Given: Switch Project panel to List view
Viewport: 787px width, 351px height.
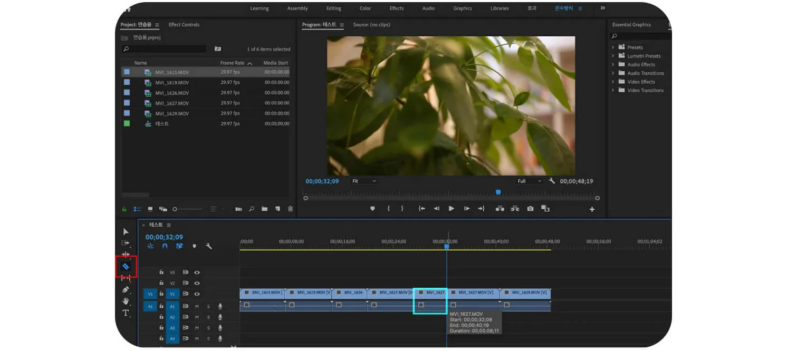Looking at the screenshot, I should (137, 209).
